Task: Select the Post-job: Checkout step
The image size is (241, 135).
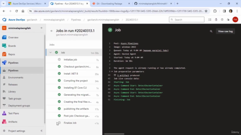Action: tap(74, 116)
